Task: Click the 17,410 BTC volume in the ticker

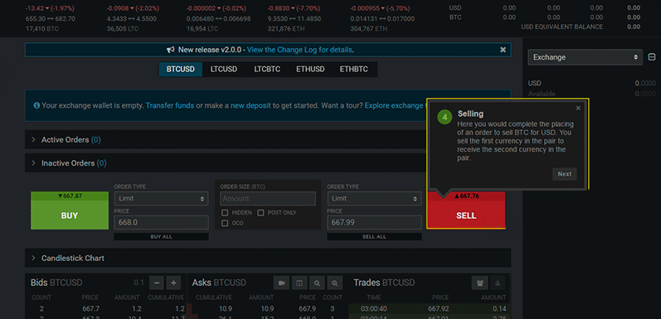Action: point(41,29)
